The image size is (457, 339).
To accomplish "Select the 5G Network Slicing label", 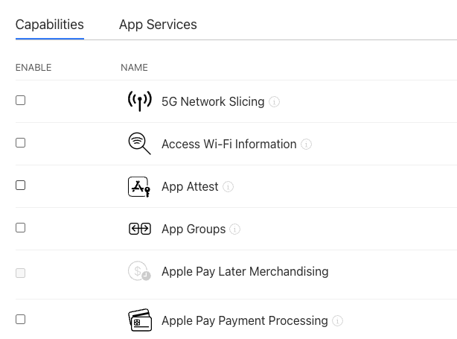I will (213, 102).
